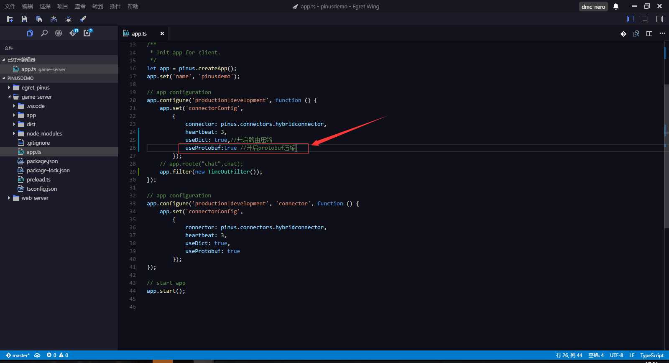Click the sync changes cloud icon
Viewport: 669px width, 363px height.
click(37, 355)
